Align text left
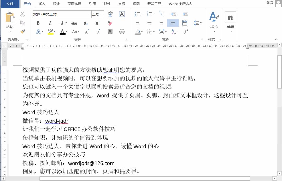 (x=137, y=23)
